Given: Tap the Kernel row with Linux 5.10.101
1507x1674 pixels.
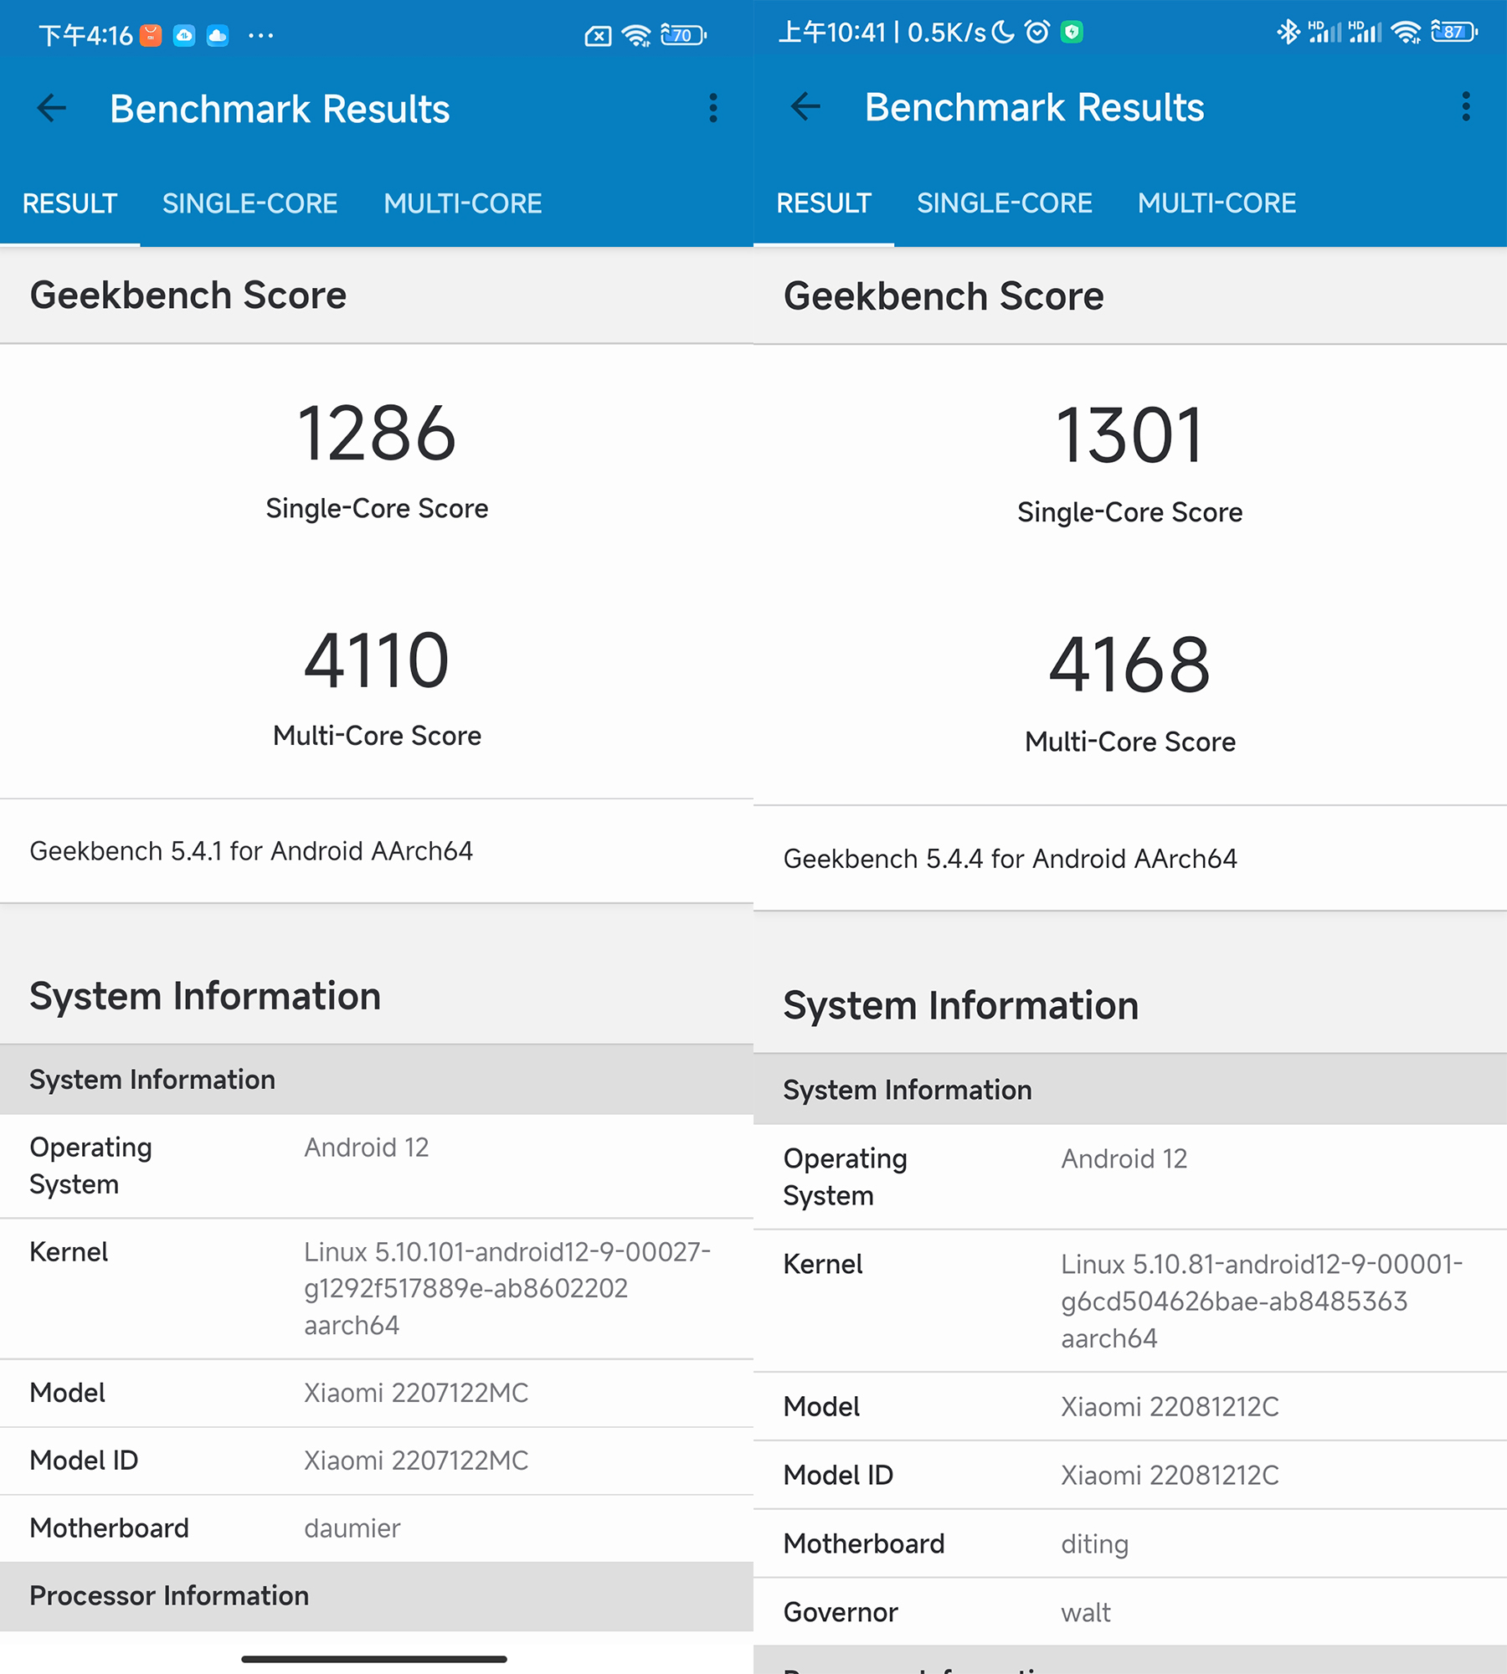Looking at the screenshot, I should click(377, 1288).
